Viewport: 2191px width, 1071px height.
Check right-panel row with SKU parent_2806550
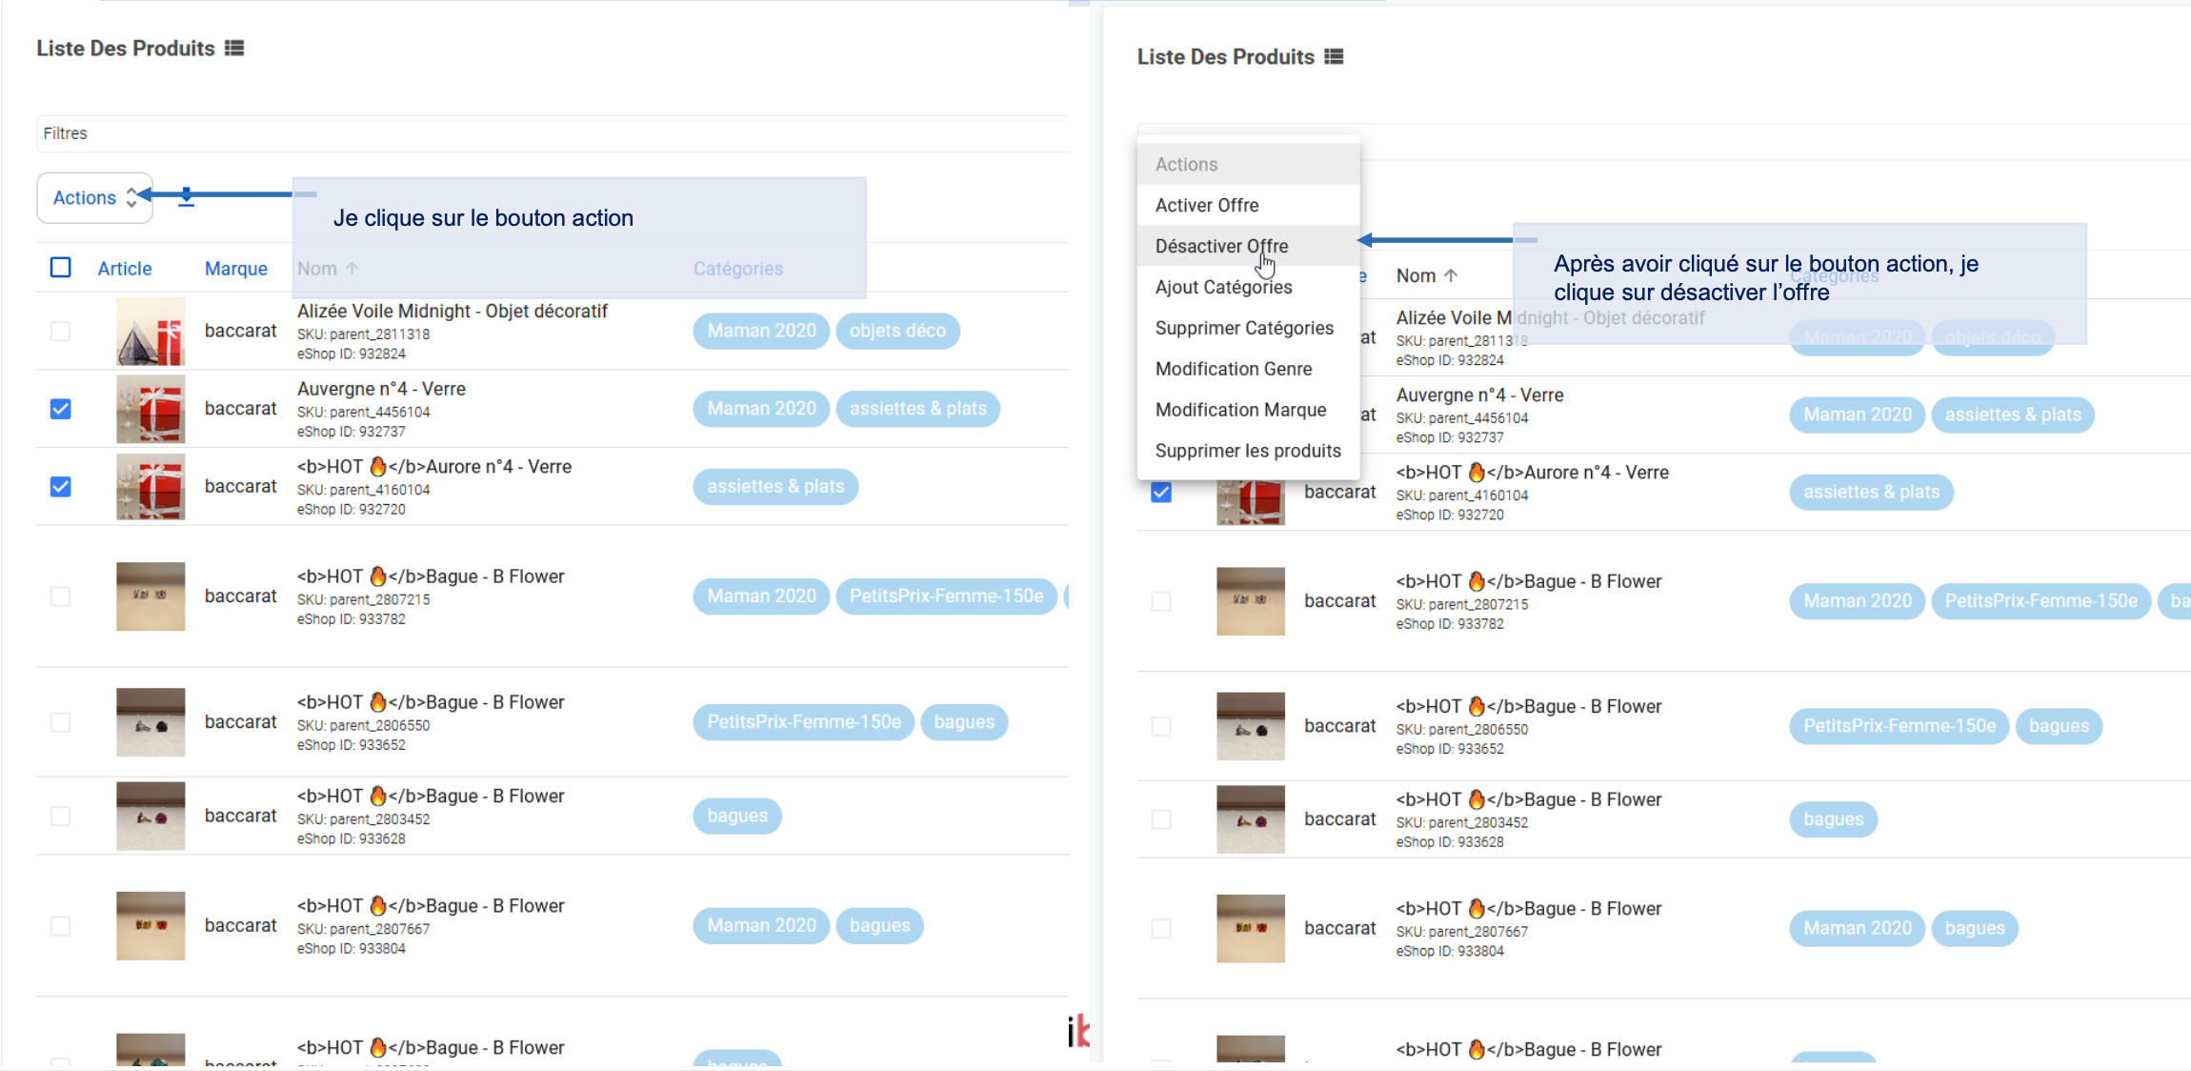coord(1160,726)
